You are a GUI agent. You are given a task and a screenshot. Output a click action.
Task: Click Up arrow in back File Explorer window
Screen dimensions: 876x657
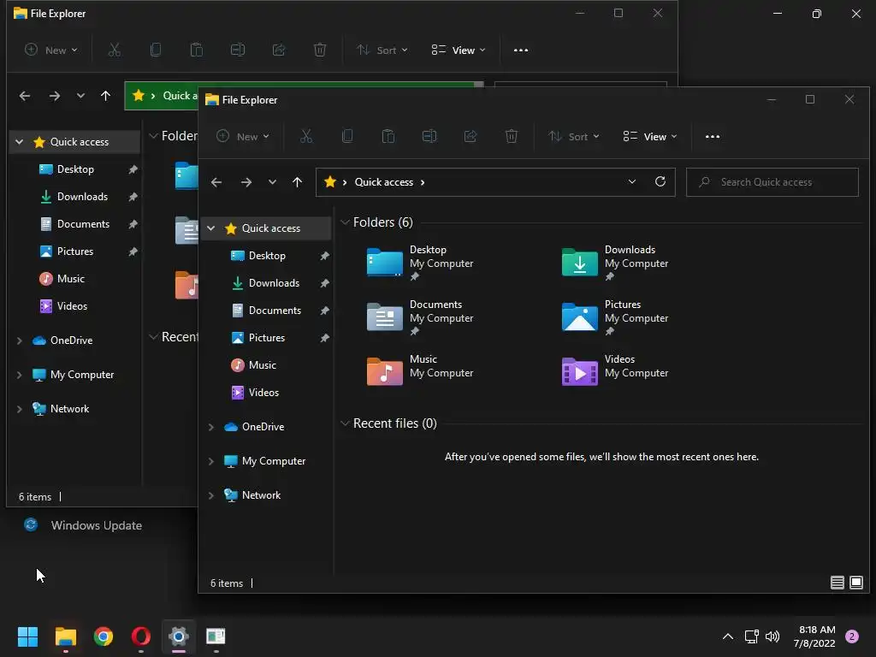[x=105, y=96]
